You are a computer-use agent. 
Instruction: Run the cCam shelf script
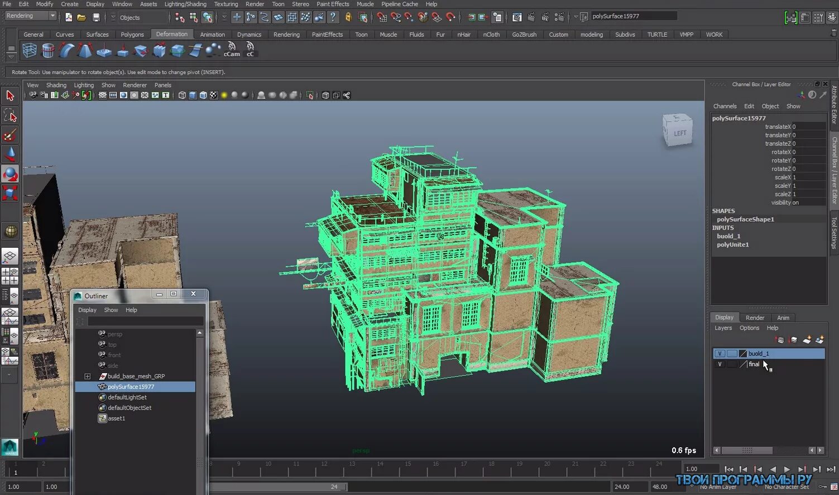232,50
